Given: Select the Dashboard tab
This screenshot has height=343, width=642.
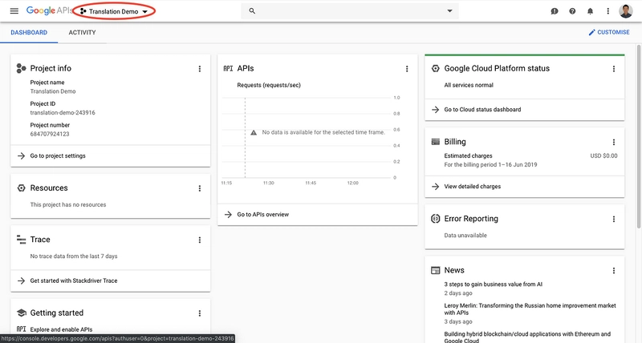Looking at the screenshot, I should pyautogui.click(x=28, y=33).
